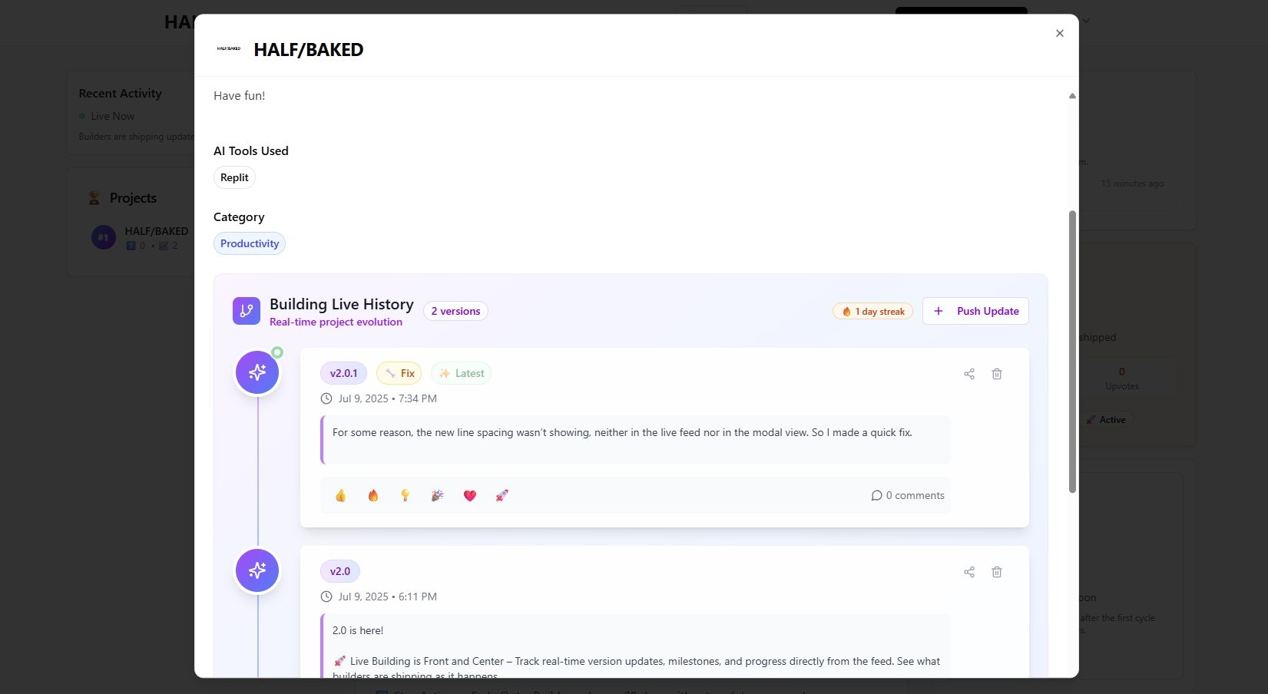Click the v2.0.1 version badge
This screenshot has height=694, width=1268.
[343, 373]
